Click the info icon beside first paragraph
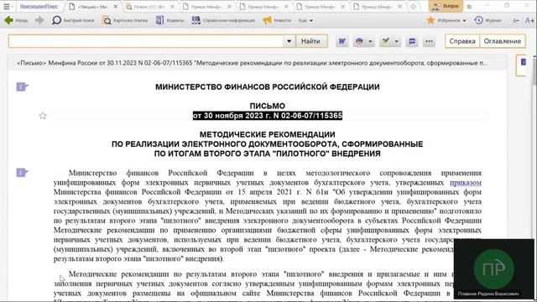 22,172
